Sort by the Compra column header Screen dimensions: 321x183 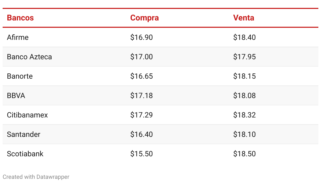click(144, 18)
